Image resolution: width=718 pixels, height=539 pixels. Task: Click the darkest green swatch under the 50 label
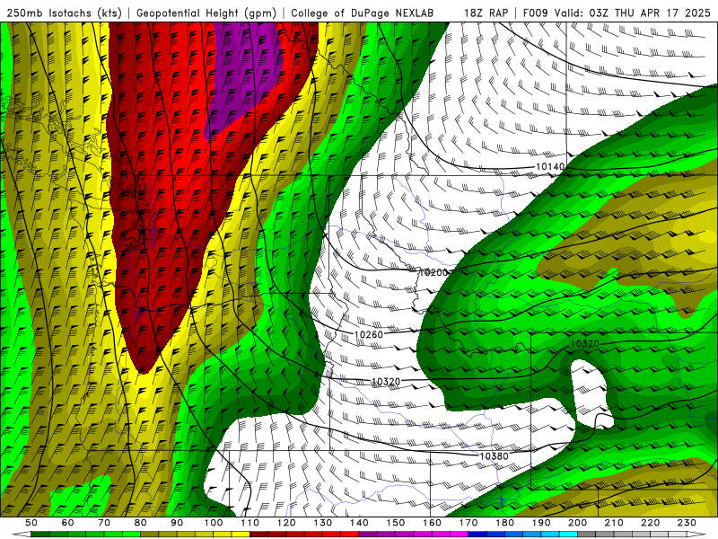[39, 535]
